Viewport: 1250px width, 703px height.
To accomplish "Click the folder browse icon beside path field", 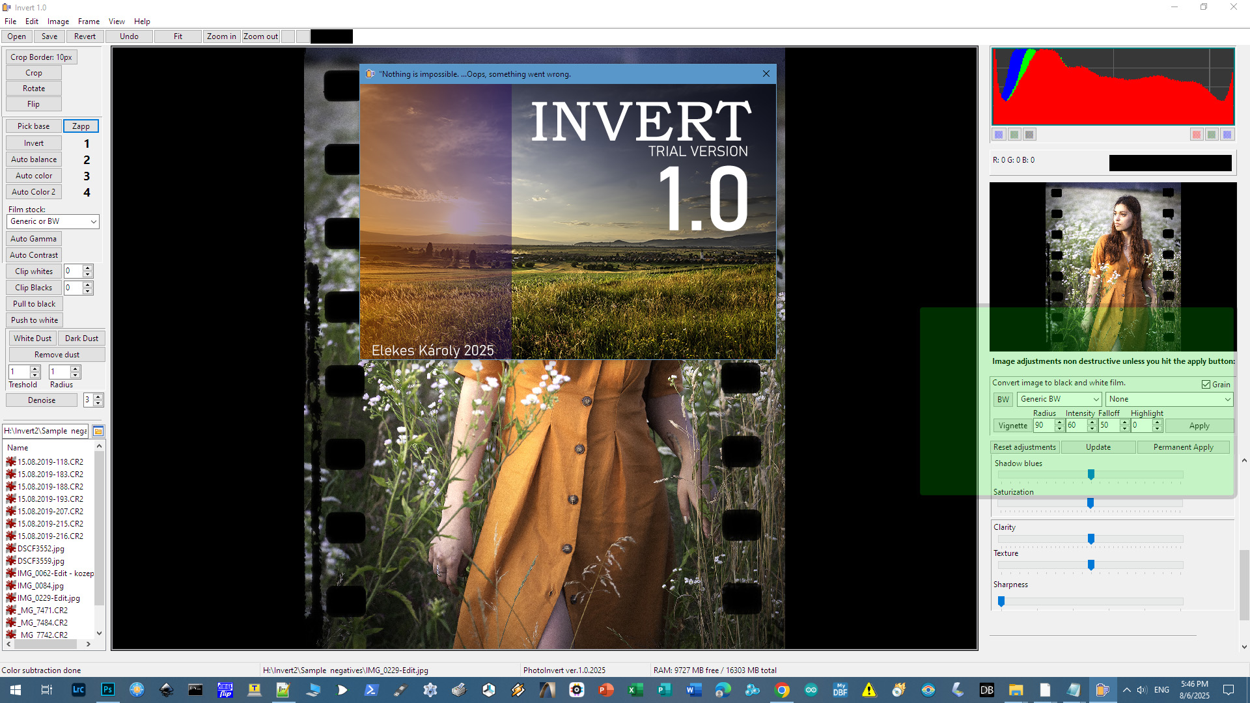I will [x=98, y=431].
